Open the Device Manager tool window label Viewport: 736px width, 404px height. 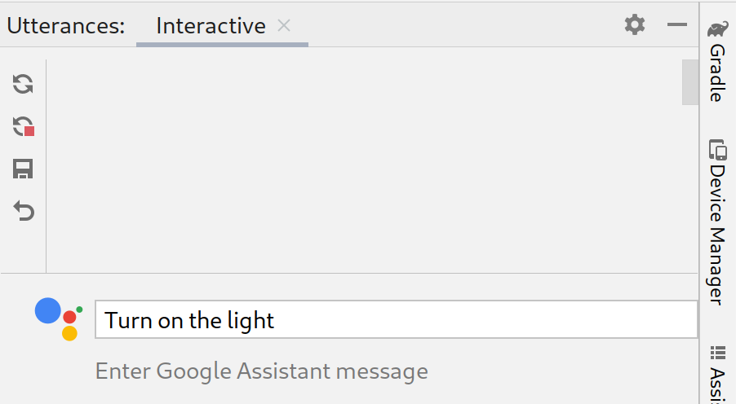pyautogui.click(x=716, y=235)
